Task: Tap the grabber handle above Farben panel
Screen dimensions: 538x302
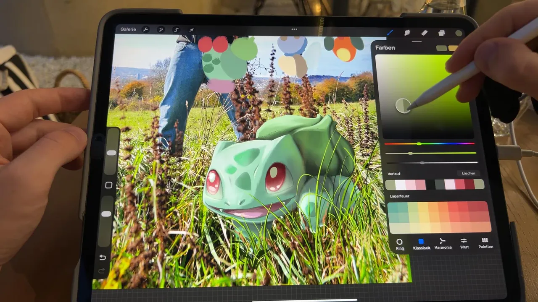Action: tap(417, 42)
